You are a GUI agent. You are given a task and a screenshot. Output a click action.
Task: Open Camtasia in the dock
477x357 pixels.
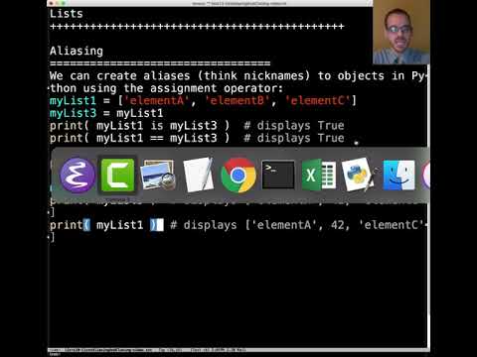(x=117, y=176)
